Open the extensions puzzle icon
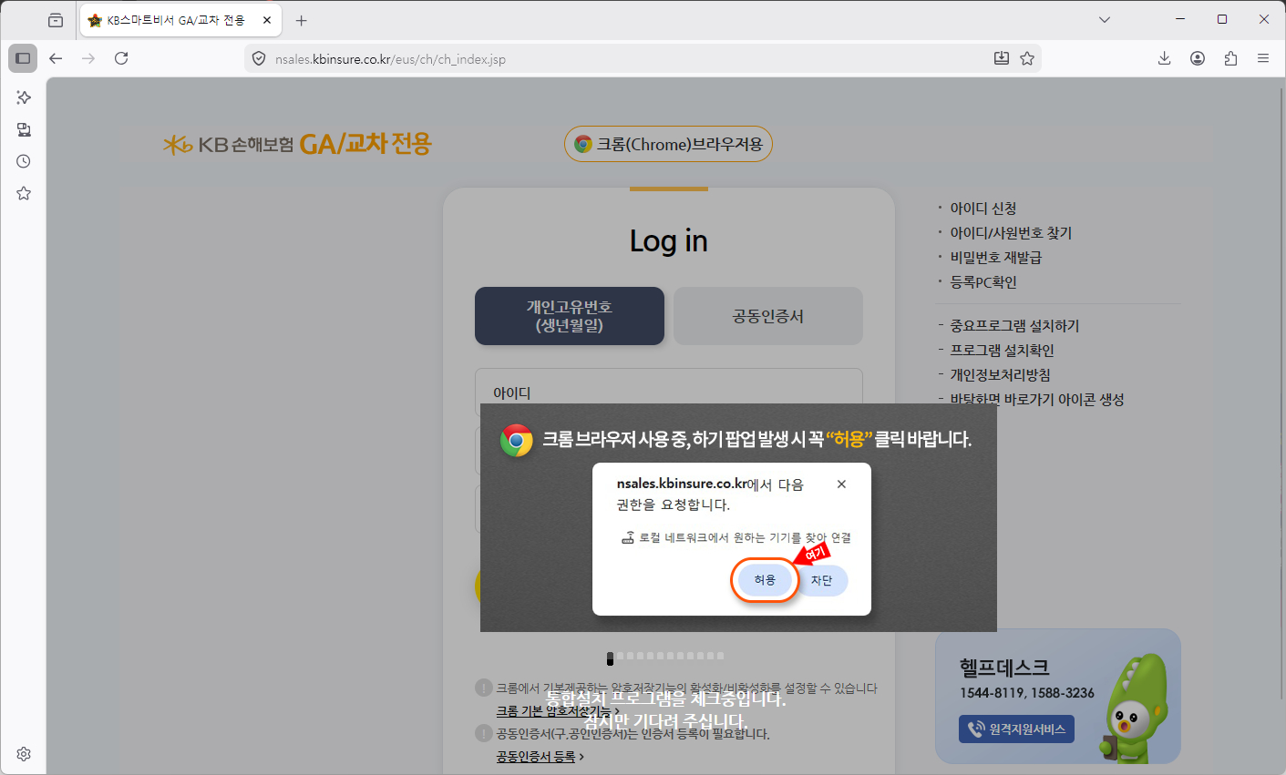 coord(1230,58)
